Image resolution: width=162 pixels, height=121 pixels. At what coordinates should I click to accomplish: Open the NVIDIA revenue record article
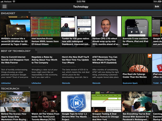tap(15, 31)
